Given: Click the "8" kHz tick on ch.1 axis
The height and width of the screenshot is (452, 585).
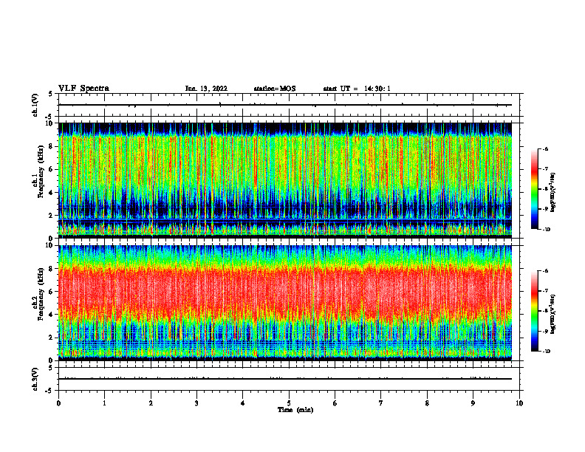Looking at the screenshot, I should [51, 146].
